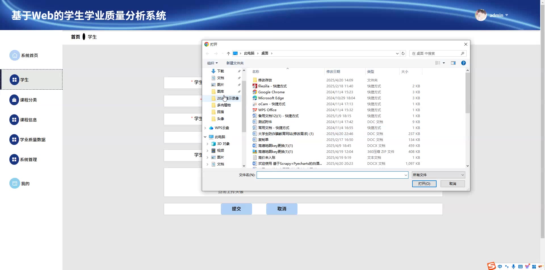Image resolution: width=545 pixels, height=270 pixels.
Task: Open the 所有文件 file type dropdown
Action: pos(438,175)
